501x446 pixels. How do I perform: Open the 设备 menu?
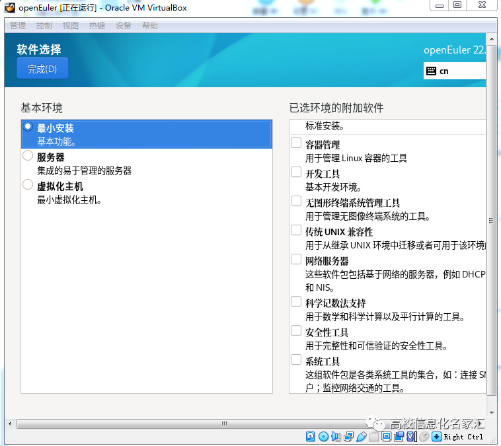124,26
